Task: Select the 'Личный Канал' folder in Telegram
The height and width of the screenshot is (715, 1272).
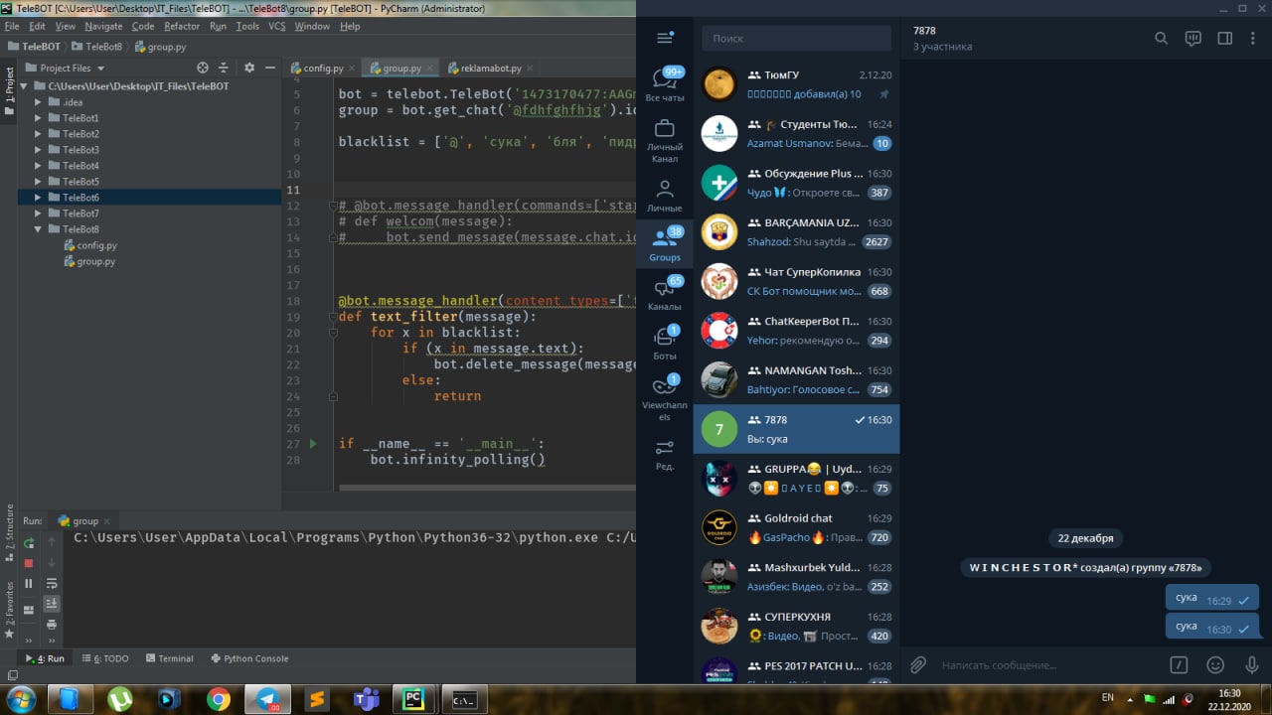Action: (x=665, y=140)
